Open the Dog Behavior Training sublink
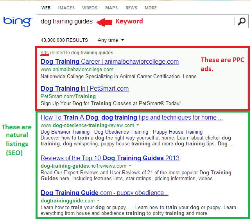Image resolution: width=251 pixels, height=220 pixels. tap(65, 132)
